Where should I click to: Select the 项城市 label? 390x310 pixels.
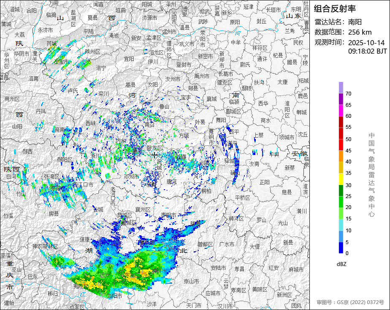click(x=287, y=137)
